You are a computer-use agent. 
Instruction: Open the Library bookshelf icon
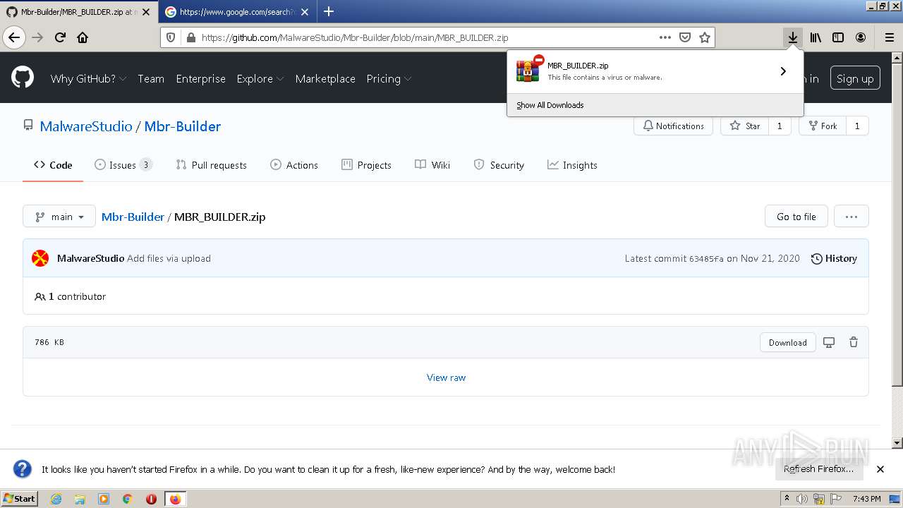point(816,37)
